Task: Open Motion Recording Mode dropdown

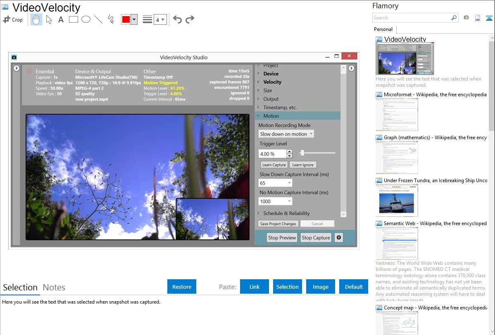Action: point(286,134)
